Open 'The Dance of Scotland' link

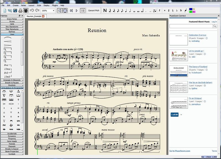coord(198,67)
